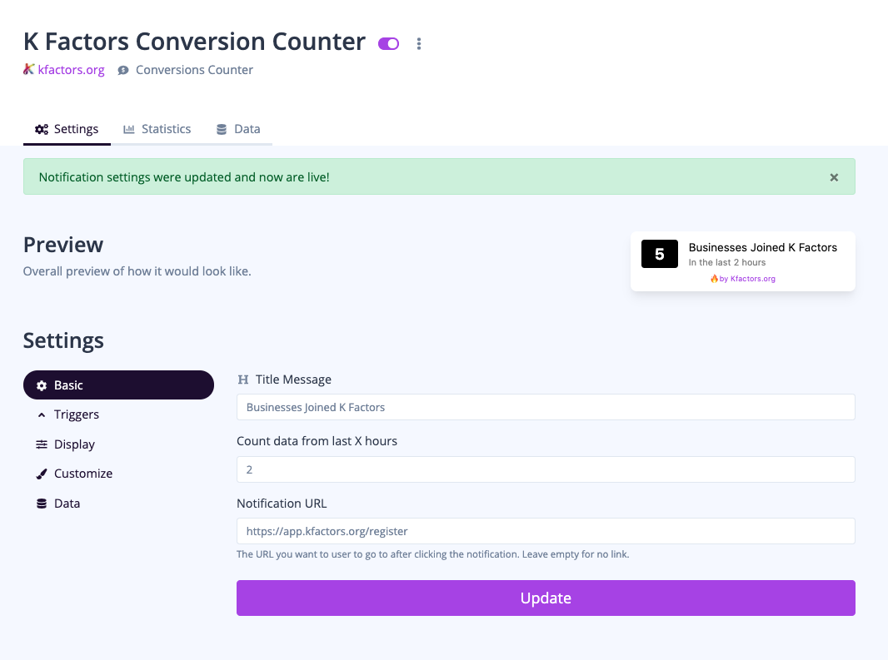This screenshot has height=660, width=888.
Task: Click the chevron icon beside Triggers
Action: point(42,415)
